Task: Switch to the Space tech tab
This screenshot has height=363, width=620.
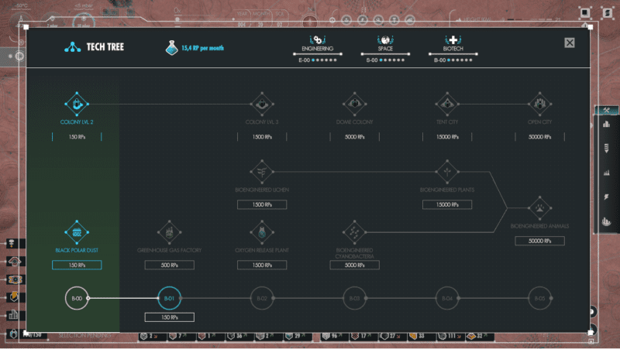Action: [x=385, y=43]
